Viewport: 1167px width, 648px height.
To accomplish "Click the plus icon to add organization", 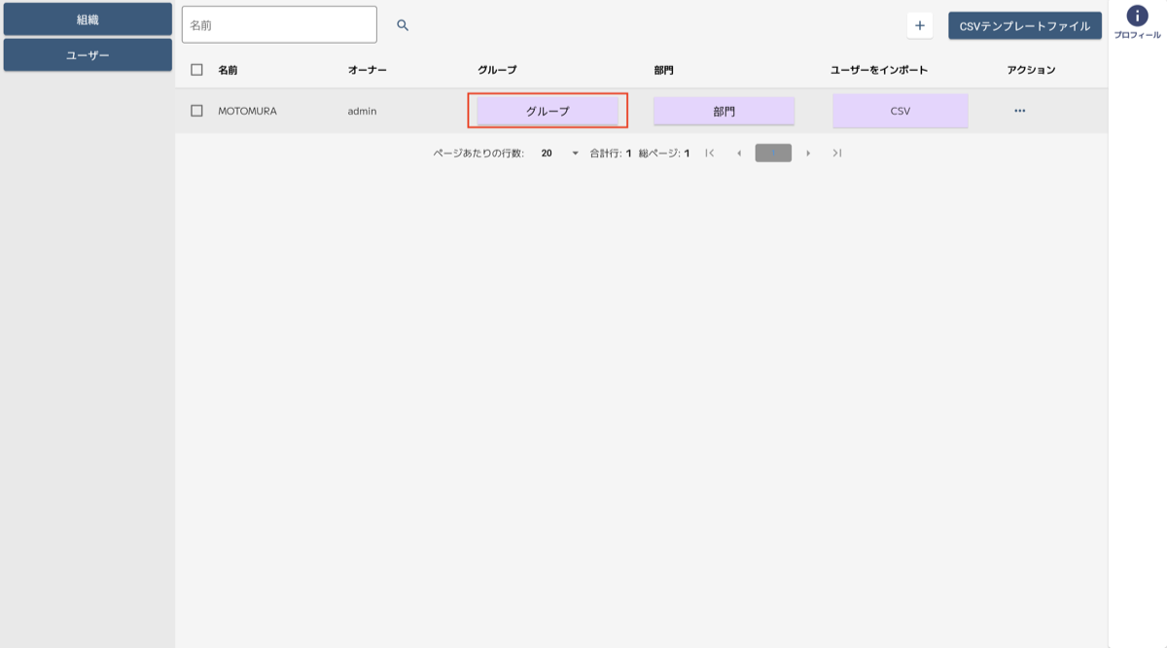I will 919,26.
